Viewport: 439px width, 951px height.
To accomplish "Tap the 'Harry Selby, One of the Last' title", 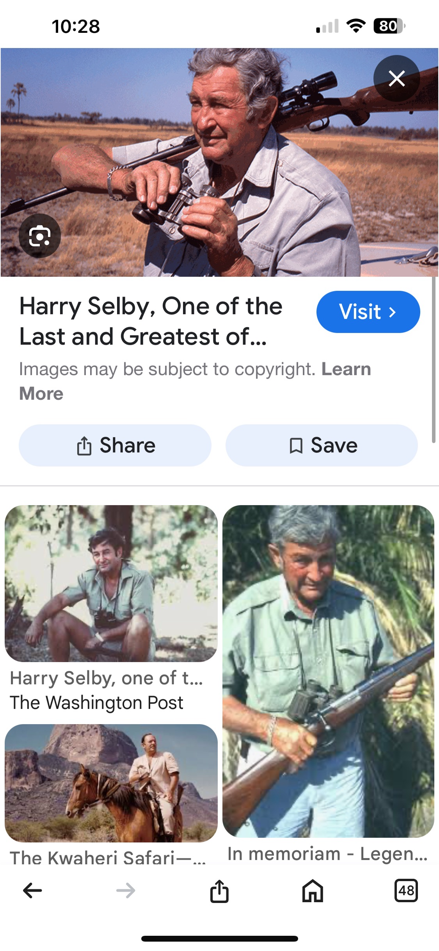I will [x=151, y=321].
